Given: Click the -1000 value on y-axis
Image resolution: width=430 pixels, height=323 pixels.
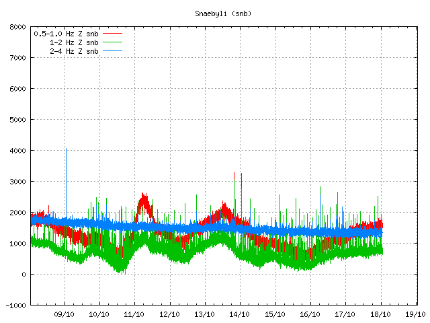Looking at the screenshot, I should point(16,305).
